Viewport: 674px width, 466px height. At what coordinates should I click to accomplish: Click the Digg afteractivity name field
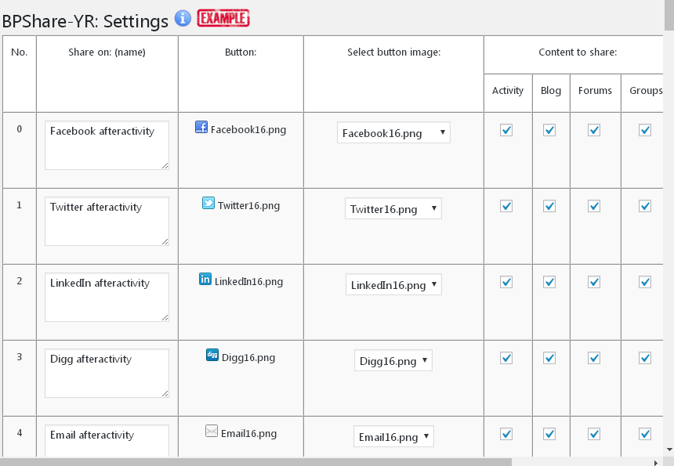click(107, 373)
